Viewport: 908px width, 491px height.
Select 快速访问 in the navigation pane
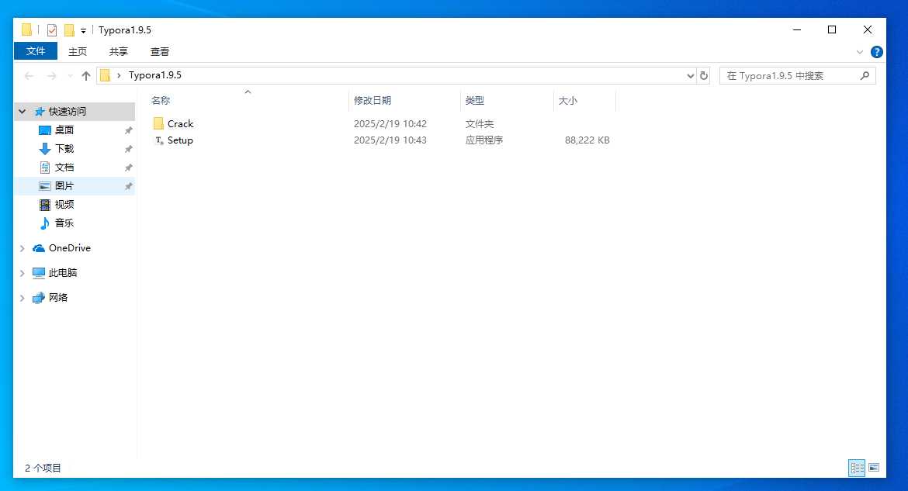coord(68,111)
